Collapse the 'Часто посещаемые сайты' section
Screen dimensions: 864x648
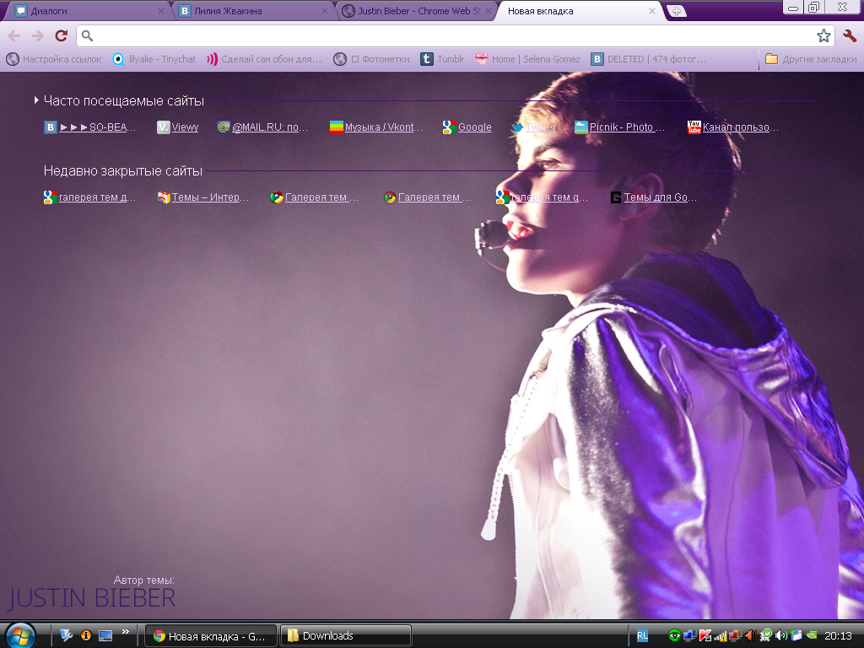[37, 100]
